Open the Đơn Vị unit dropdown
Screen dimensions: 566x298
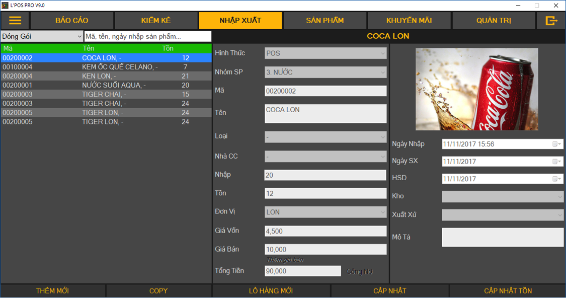pos(382,212)
